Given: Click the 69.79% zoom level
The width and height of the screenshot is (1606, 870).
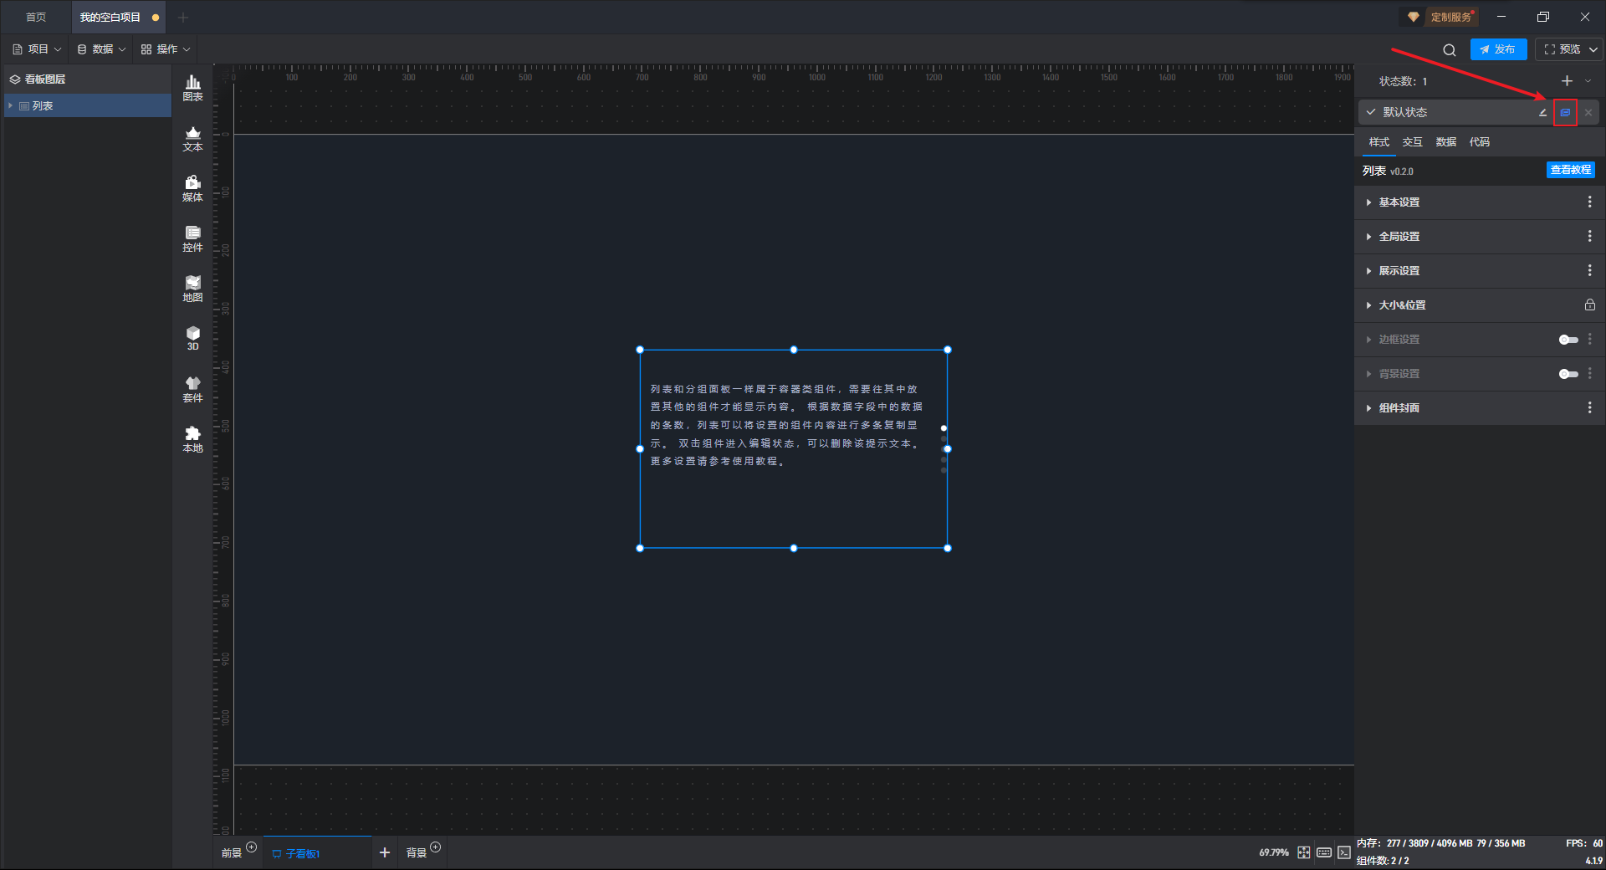Looking at the screenshot, I should coord(1274,852).
